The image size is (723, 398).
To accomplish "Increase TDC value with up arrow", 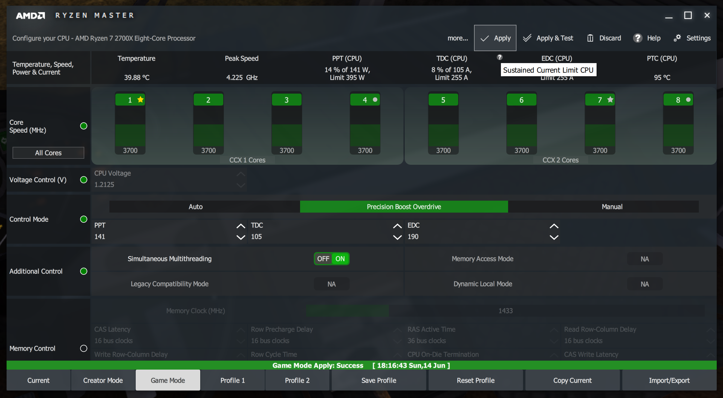I will click(397, 226).
